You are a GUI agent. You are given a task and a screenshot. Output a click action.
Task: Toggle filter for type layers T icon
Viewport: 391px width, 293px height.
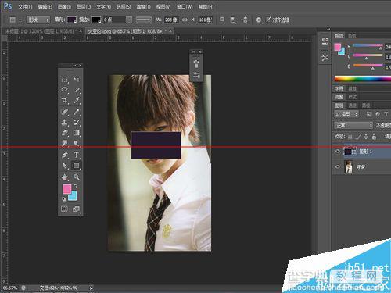[386, 114]
